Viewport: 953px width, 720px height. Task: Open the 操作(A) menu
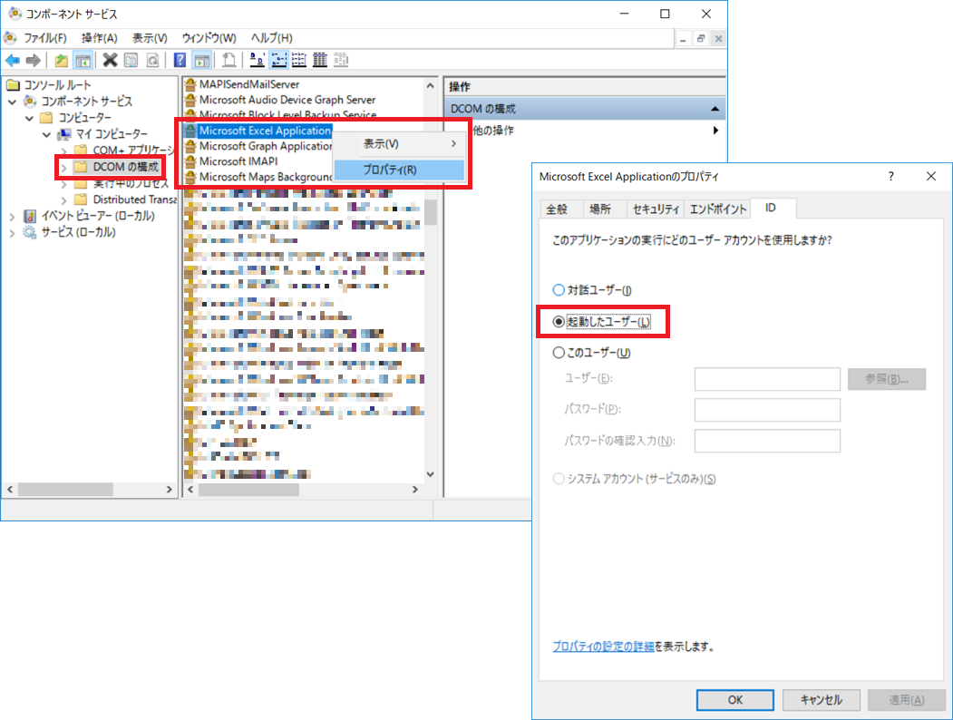click(100, 38)
